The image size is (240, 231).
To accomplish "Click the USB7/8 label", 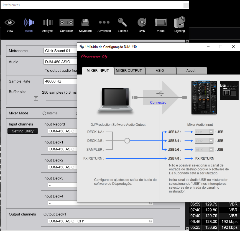I will pyautogui.click(x=174, y=158).
